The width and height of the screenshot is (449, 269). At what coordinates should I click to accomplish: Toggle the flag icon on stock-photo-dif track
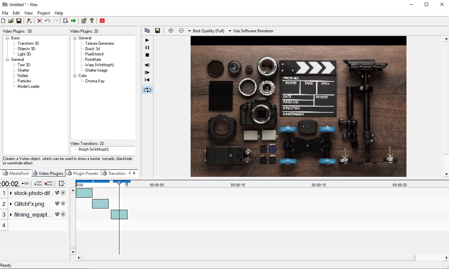tap(58, 193)
